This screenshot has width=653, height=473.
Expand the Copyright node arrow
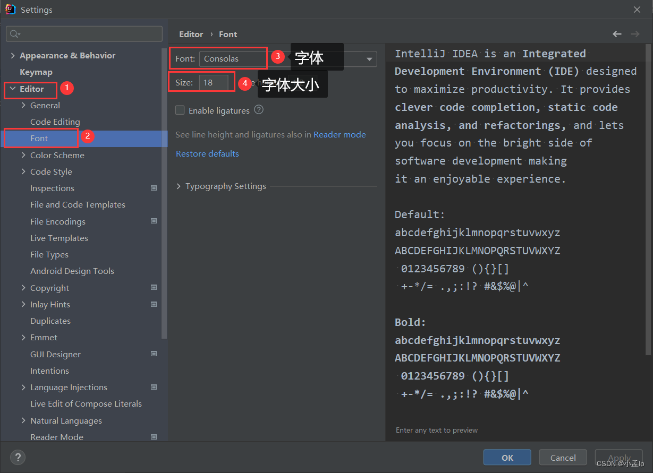click(x=23, y=288)
